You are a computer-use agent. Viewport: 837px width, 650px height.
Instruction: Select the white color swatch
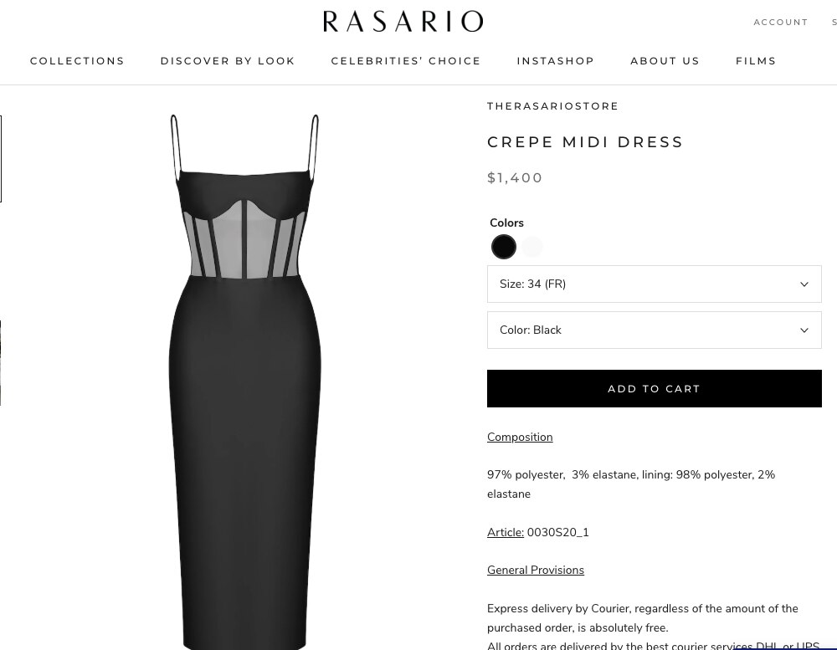click(532, 247)
